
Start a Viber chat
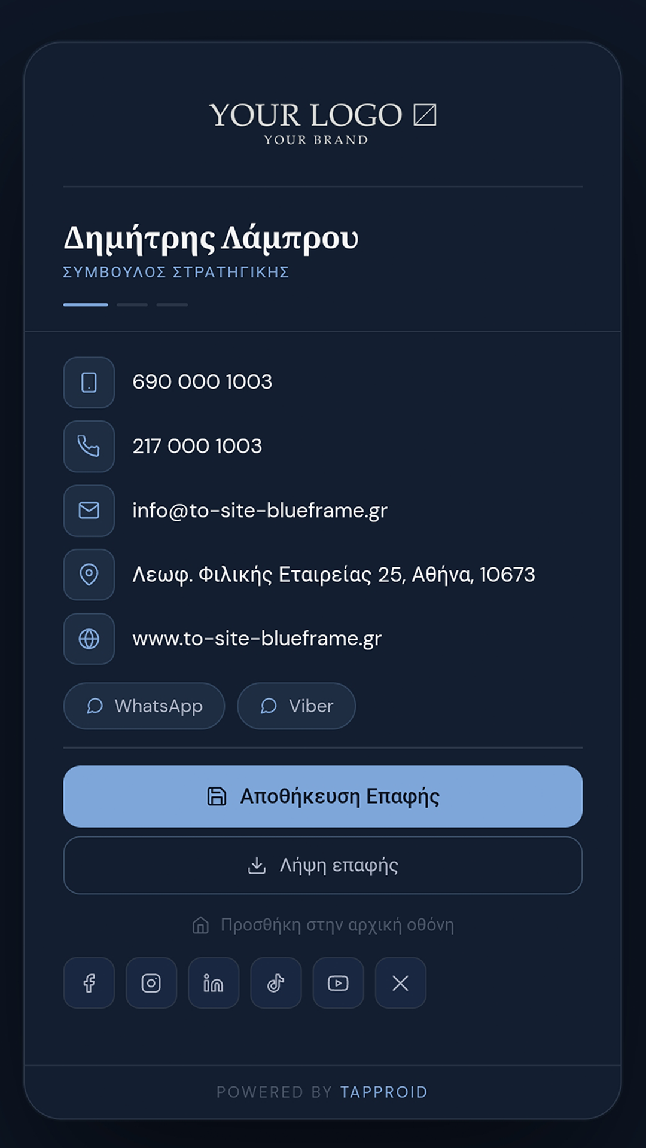point(297,706)
